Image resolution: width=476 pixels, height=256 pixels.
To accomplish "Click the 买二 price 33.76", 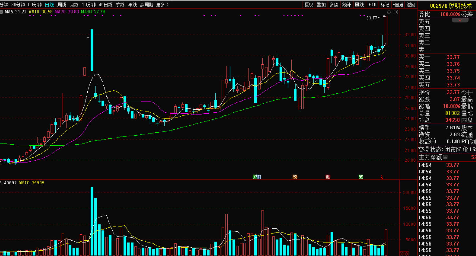I will [x=453, y=64].
